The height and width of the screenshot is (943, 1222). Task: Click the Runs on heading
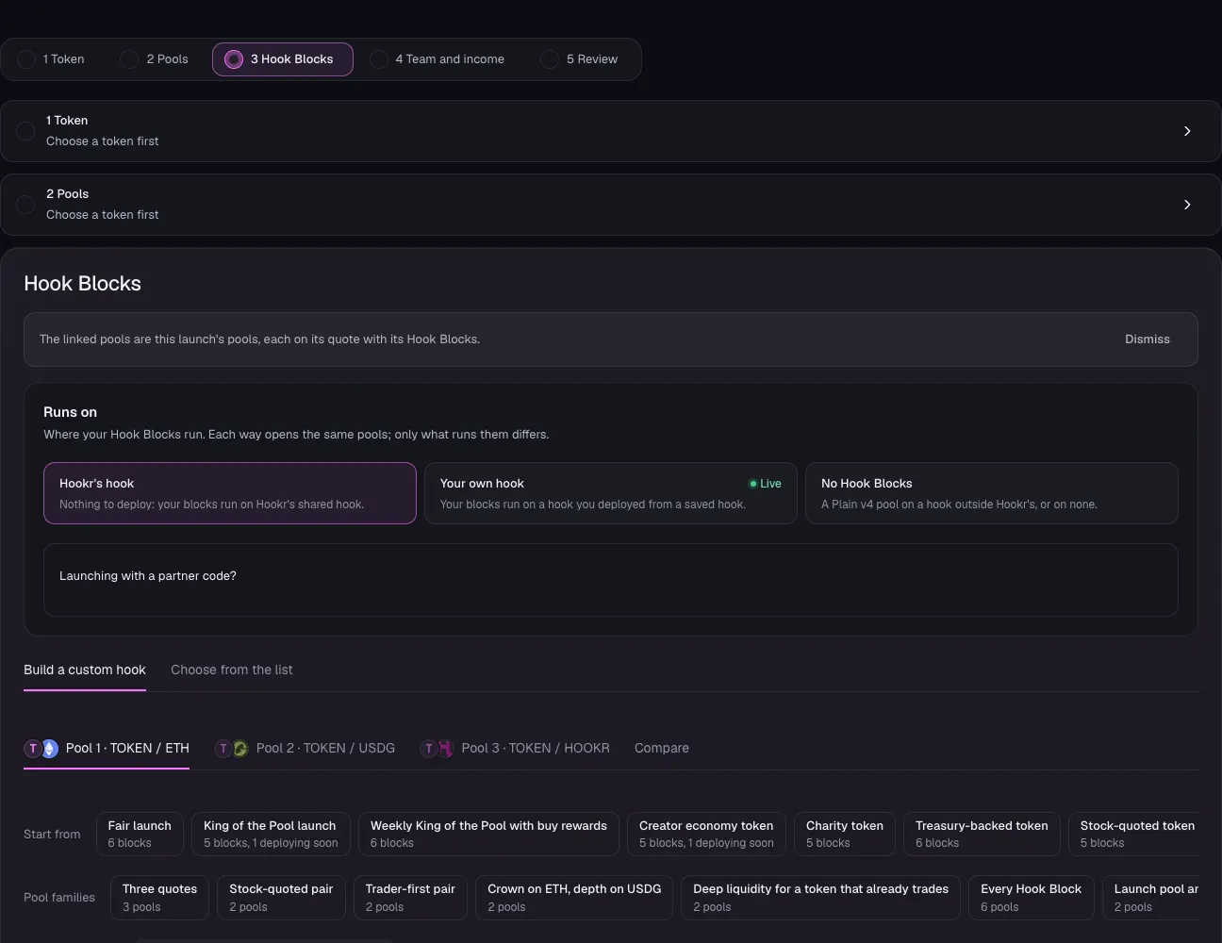pyautogui.click(x=70, y=412)
